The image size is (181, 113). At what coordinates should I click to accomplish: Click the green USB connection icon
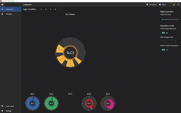(179, 5)
